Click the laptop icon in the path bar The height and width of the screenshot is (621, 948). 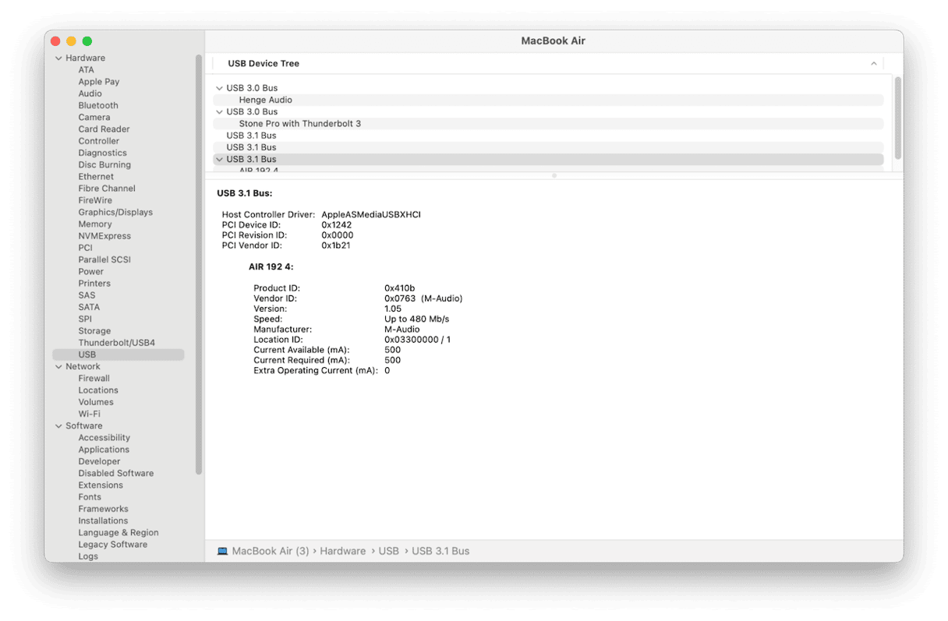point(222,551)
